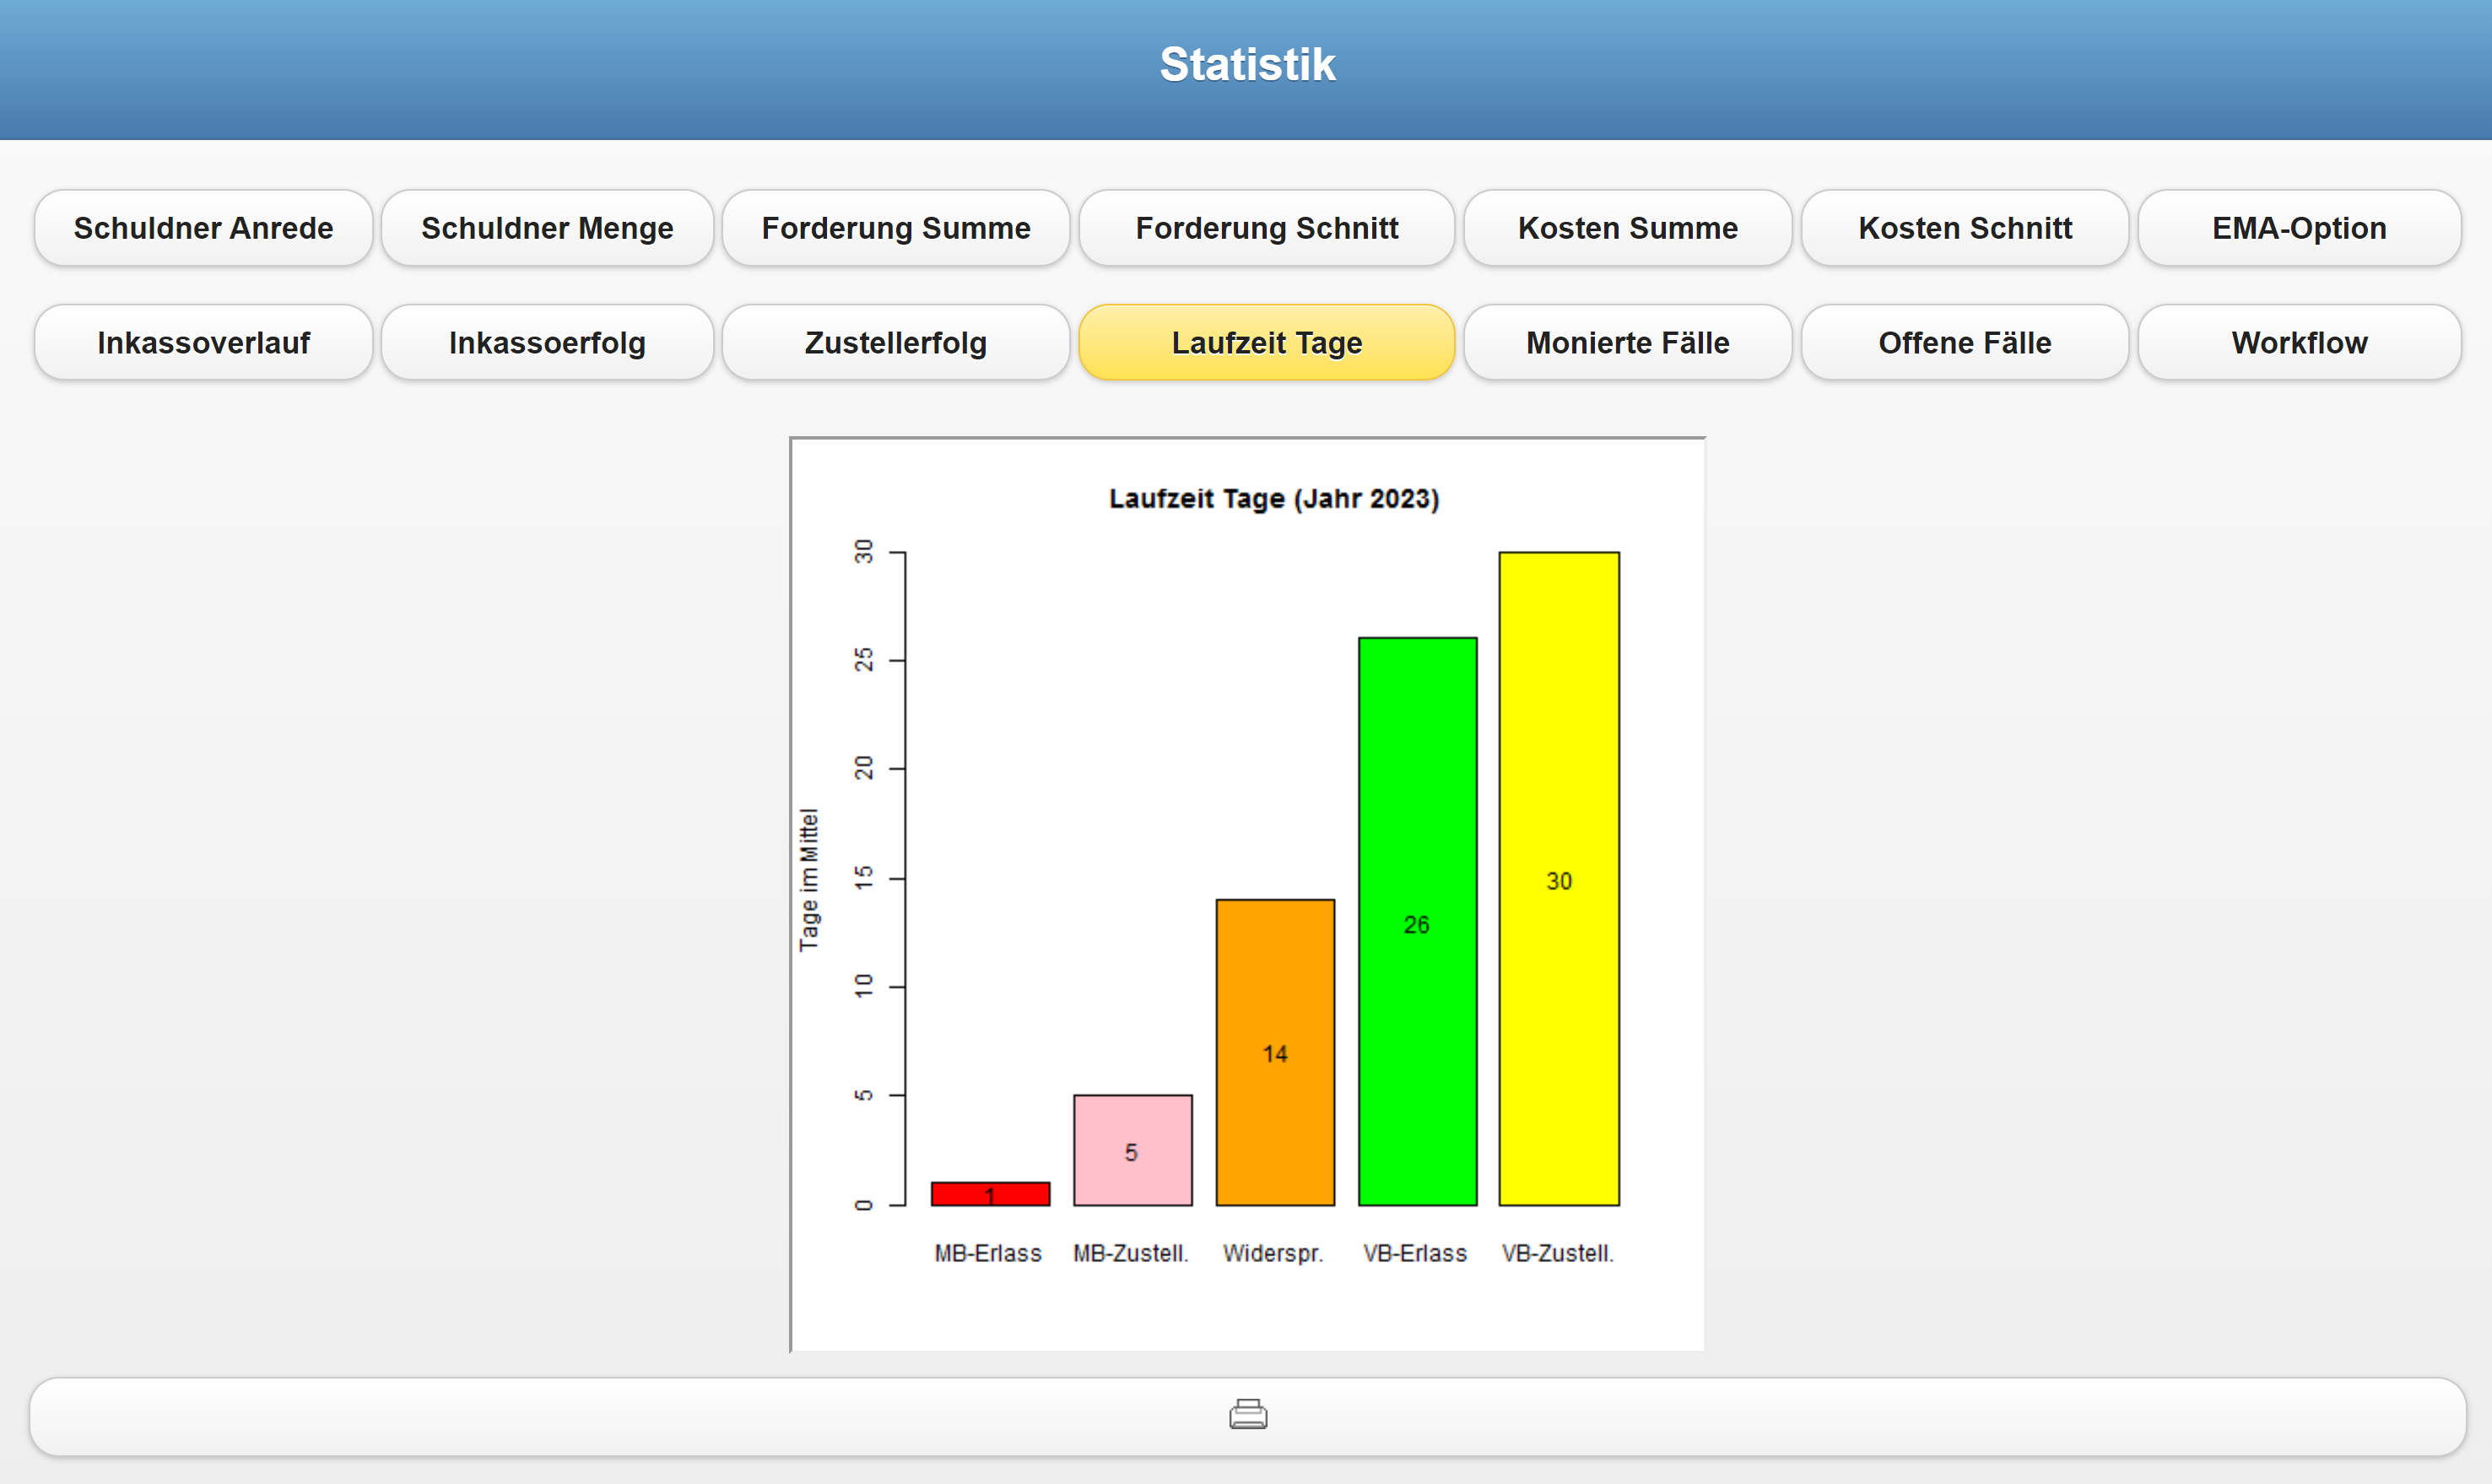Viewport: 2492px width, 1484px height.
Task: Select Kosten Schnitt statistic
Action: (1964, 228)
